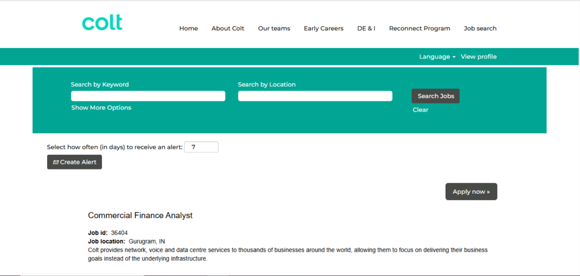
Task: Open Job search navigation link
Action: 480,28
